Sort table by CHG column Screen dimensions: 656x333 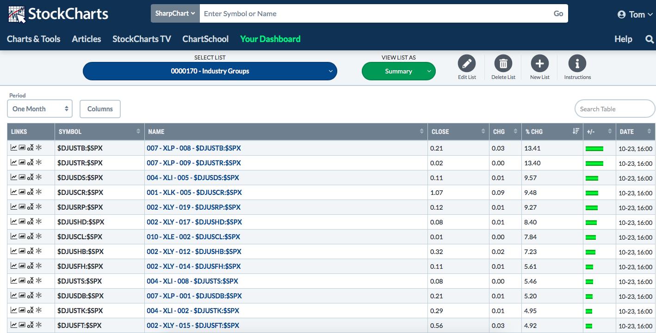click(x=505, y=132)
